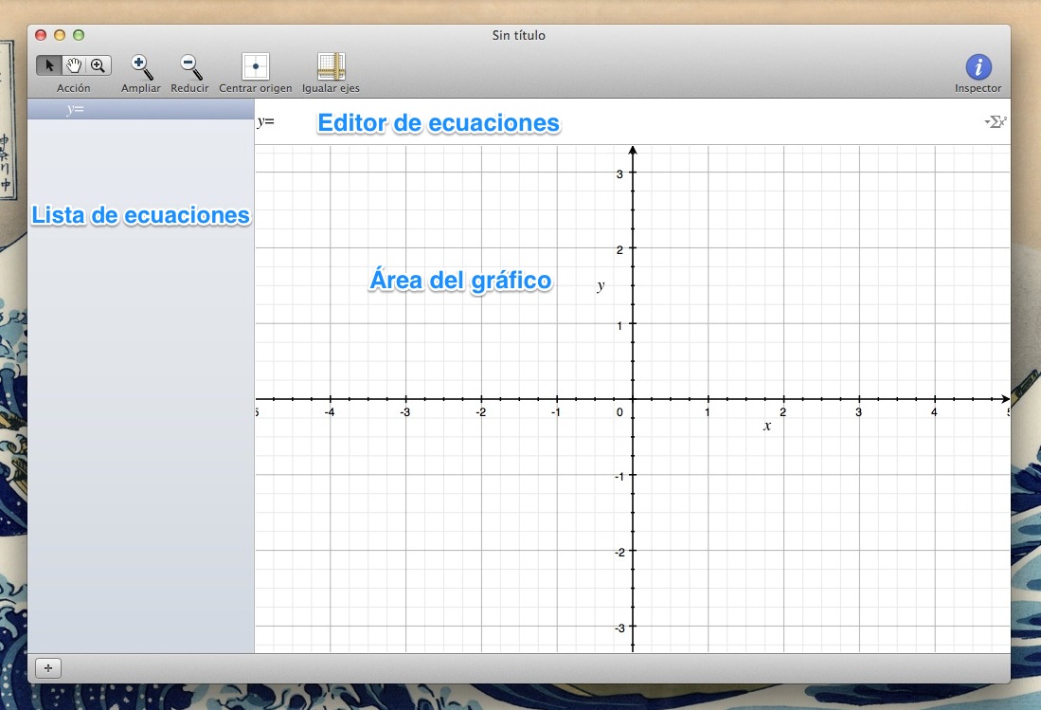Click the Reducir zoom-out icon
1041x710 pixels.
188,65
